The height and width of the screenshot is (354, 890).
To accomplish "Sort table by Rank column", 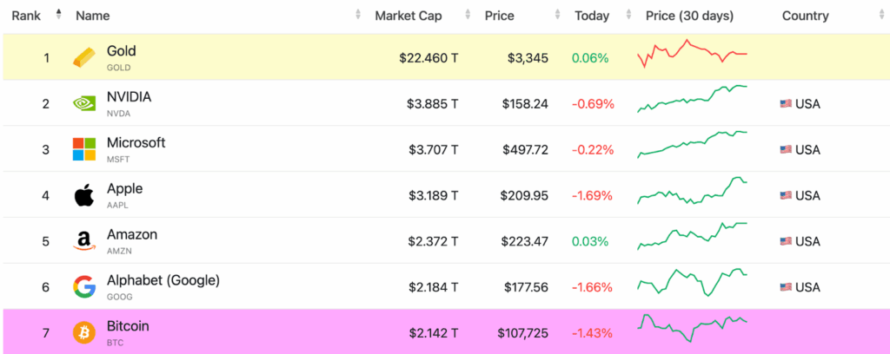I will [28, 16].
